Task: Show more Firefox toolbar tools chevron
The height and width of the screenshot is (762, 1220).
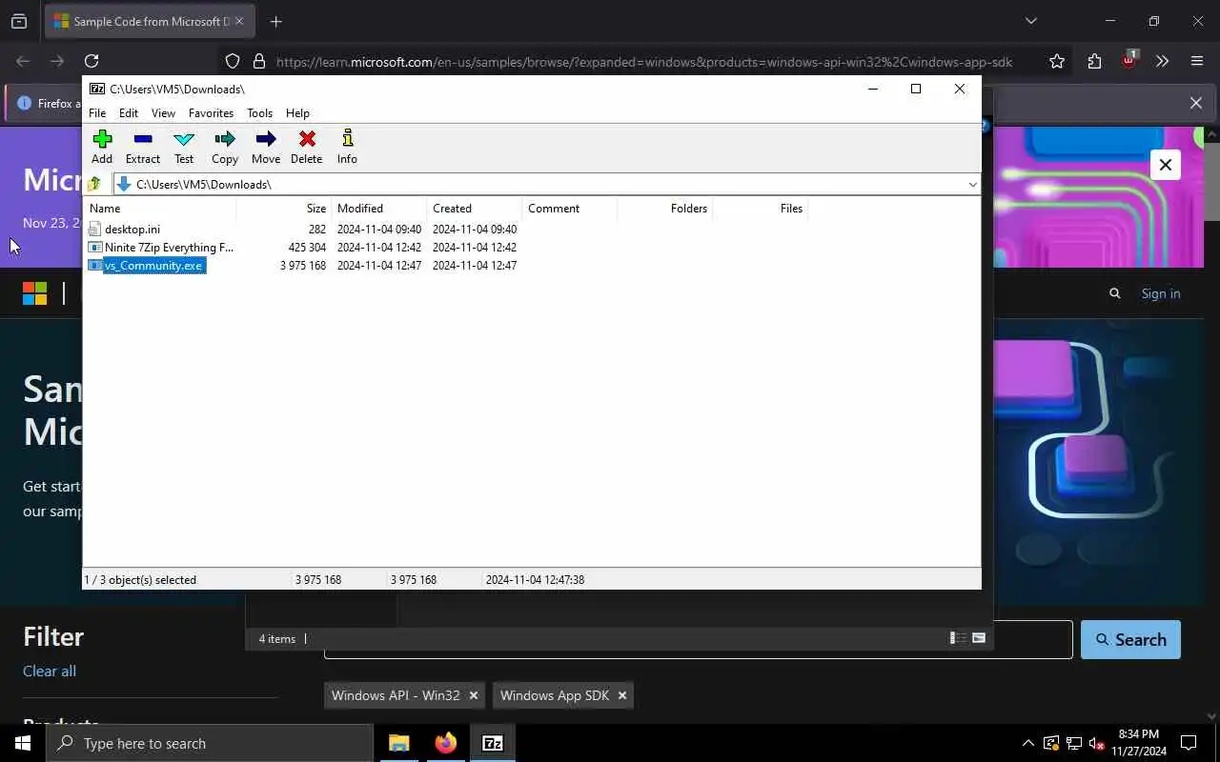Action: click(1162, 61)
